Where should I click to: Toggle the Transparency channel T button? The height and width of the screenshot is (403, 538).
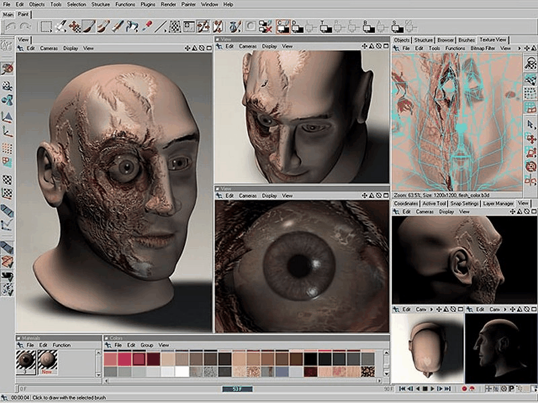(325, 26)
